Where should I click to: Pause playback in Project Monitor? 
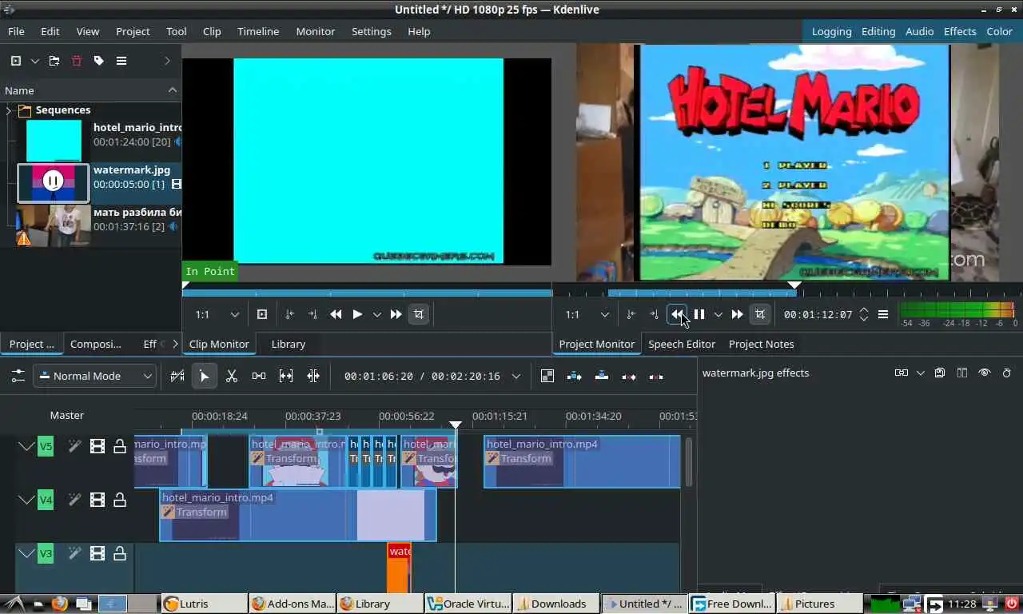[x=699, y=314]
